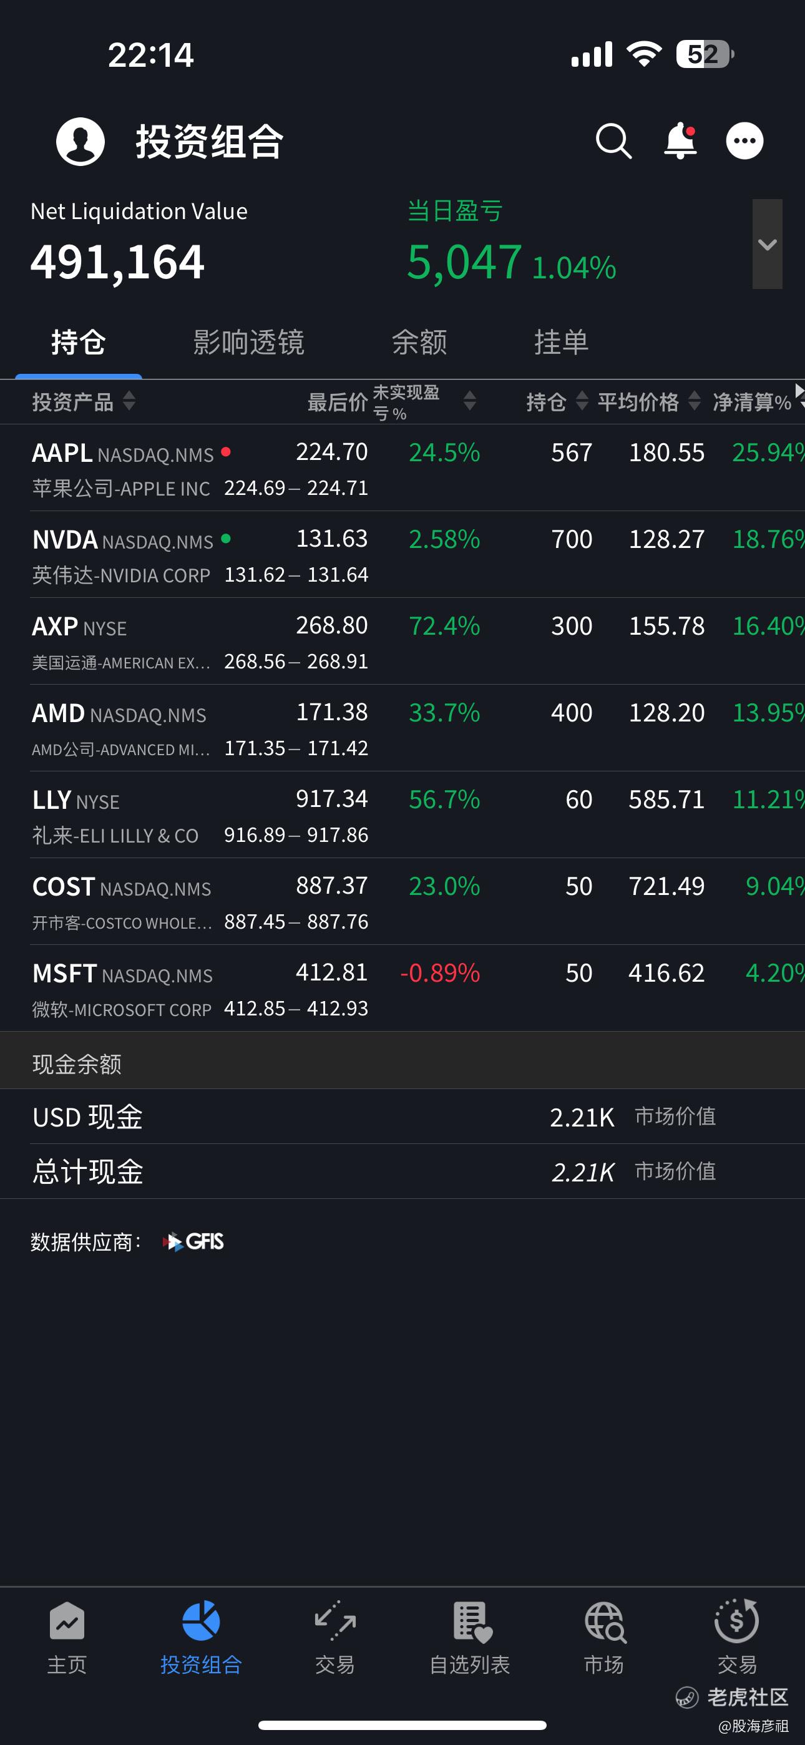
Task: Sort by 持仓 column arrows
Action: pyautogui.click(x=582, y=401)
